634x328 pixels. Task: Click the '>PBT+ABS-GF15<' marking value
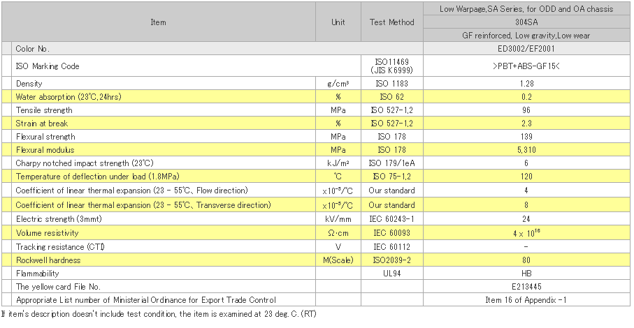coord(526,66)
